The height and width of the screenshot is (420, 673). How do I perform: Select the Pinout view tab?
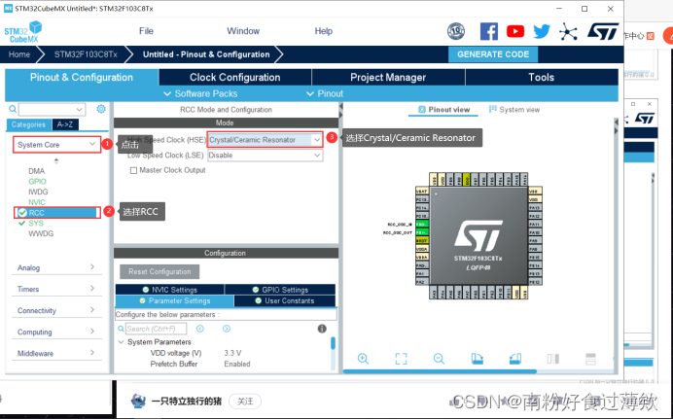(x=443, y=110)
